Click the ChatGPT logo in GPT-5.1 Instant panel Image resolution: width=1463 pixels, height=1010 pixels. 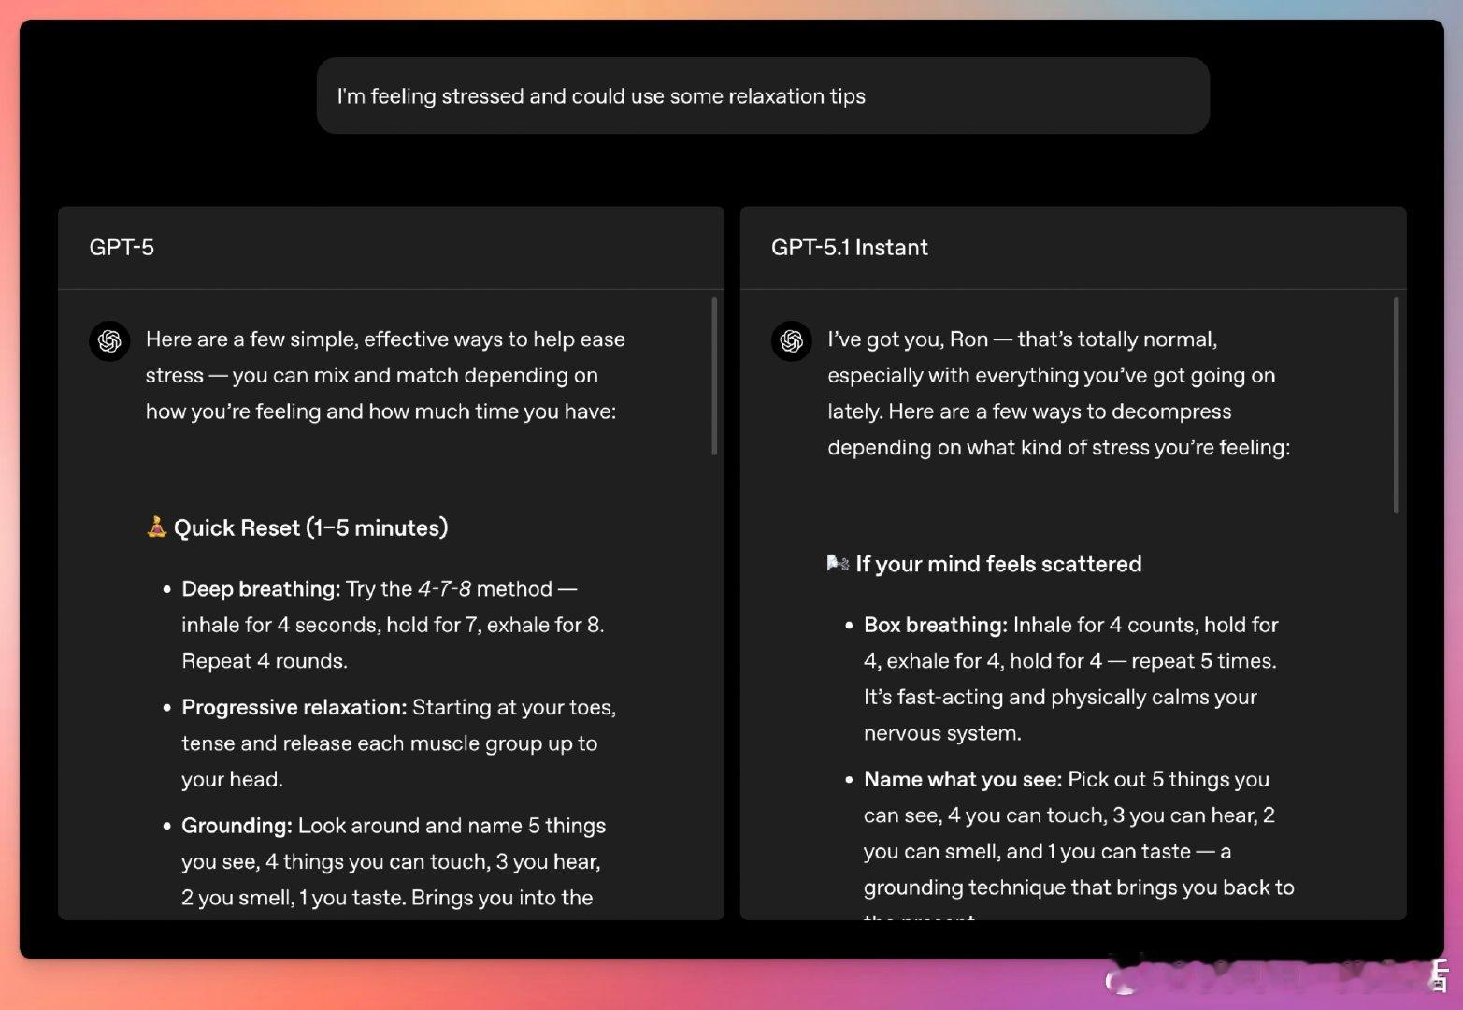click(791, 340)
